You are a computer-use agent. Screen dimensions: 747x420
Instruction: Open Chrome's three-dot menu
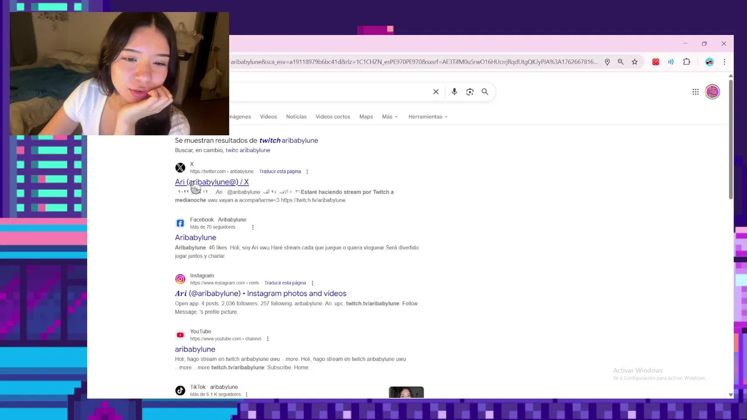tap(724, 62)
